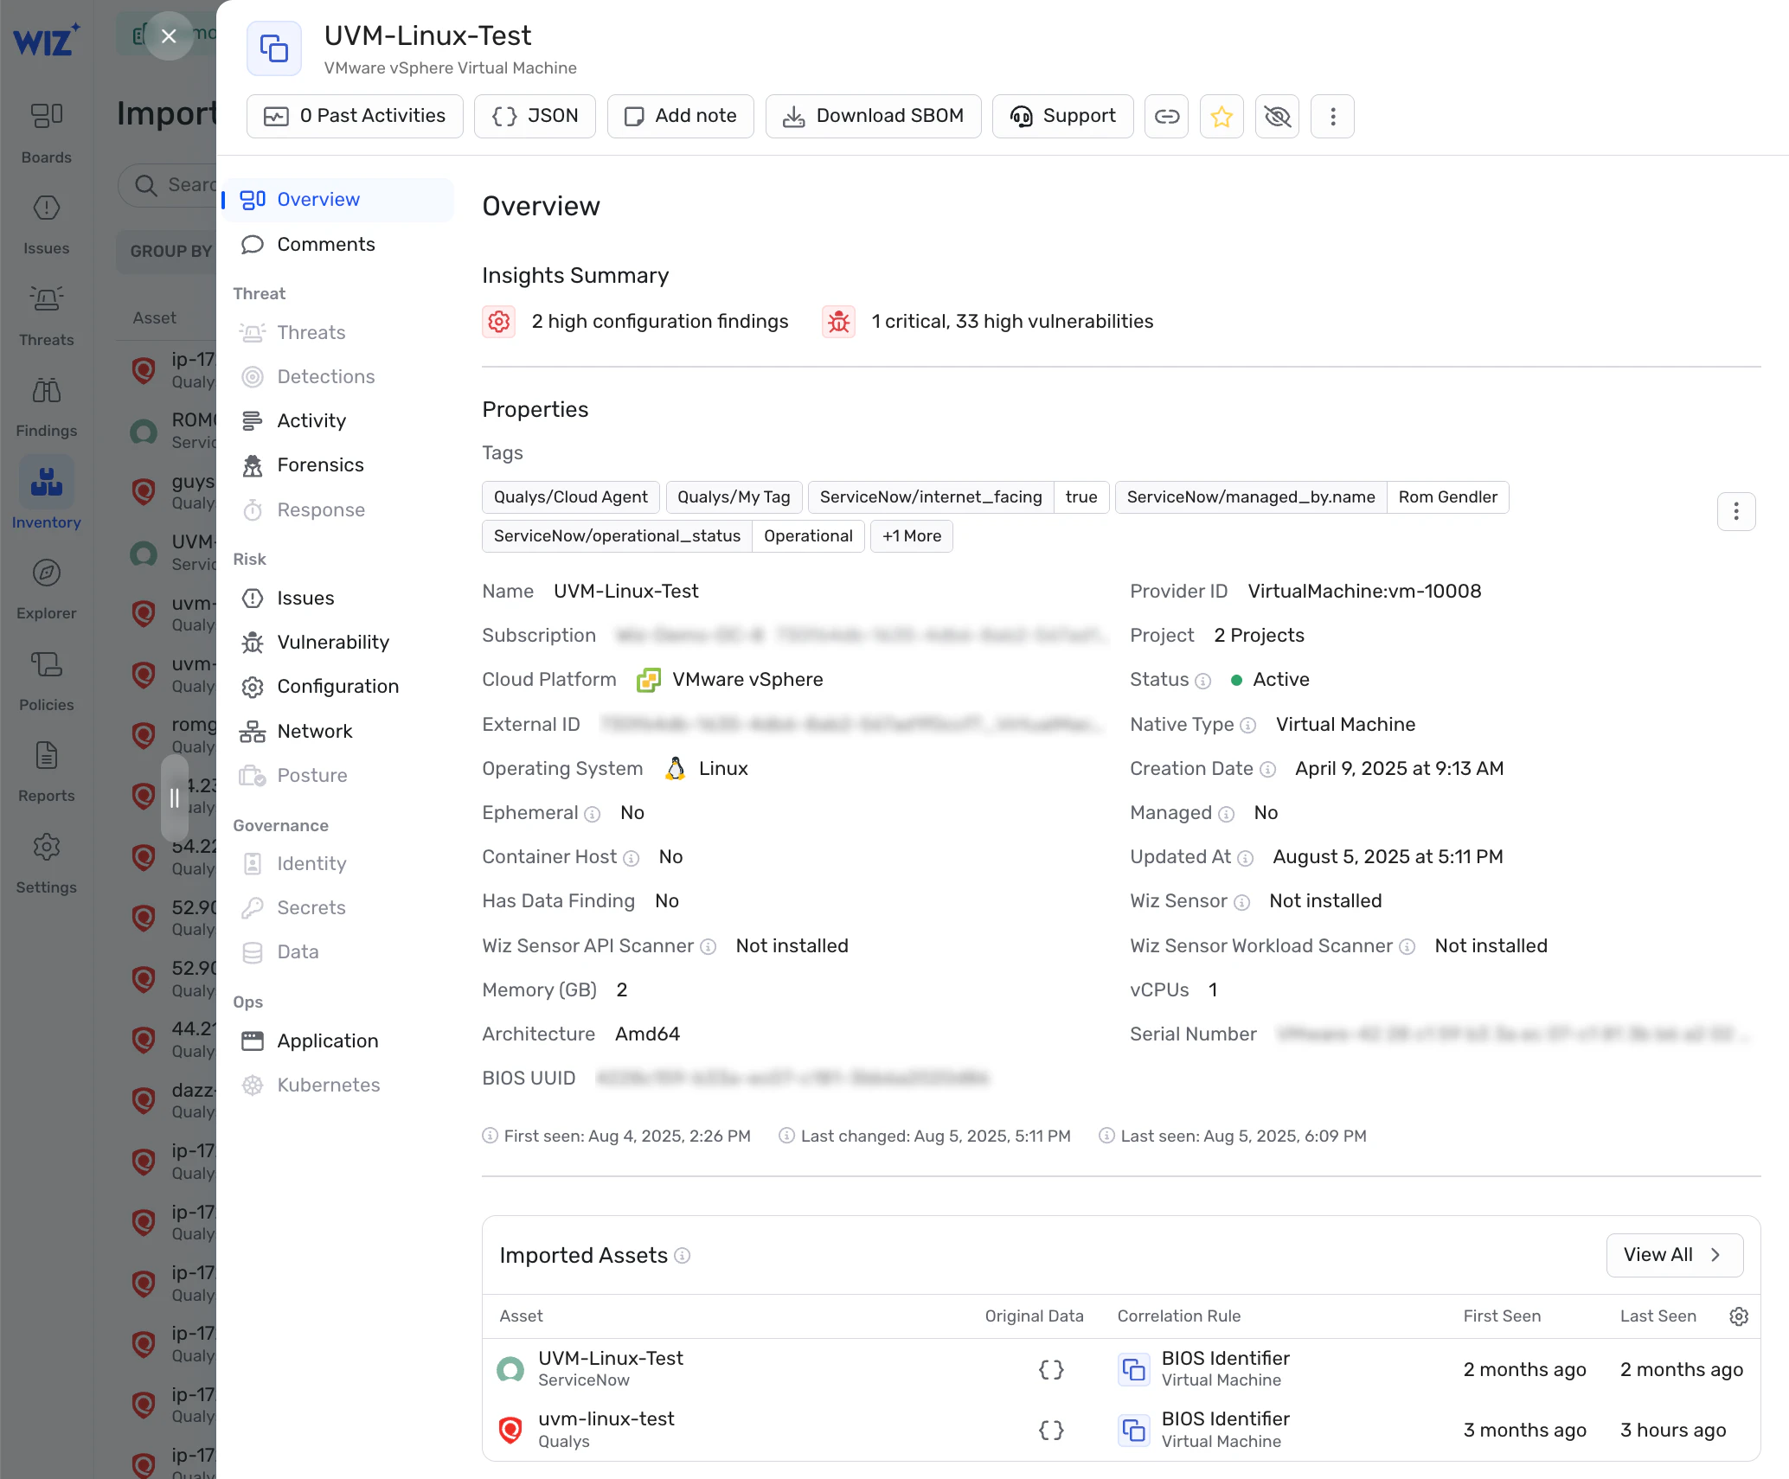Image resolution: width=1789 pixels, height=1479 pixels.
Task: Click 1 critical, 33 high vulnerabilities
Action: click(x=1012, y=322)
